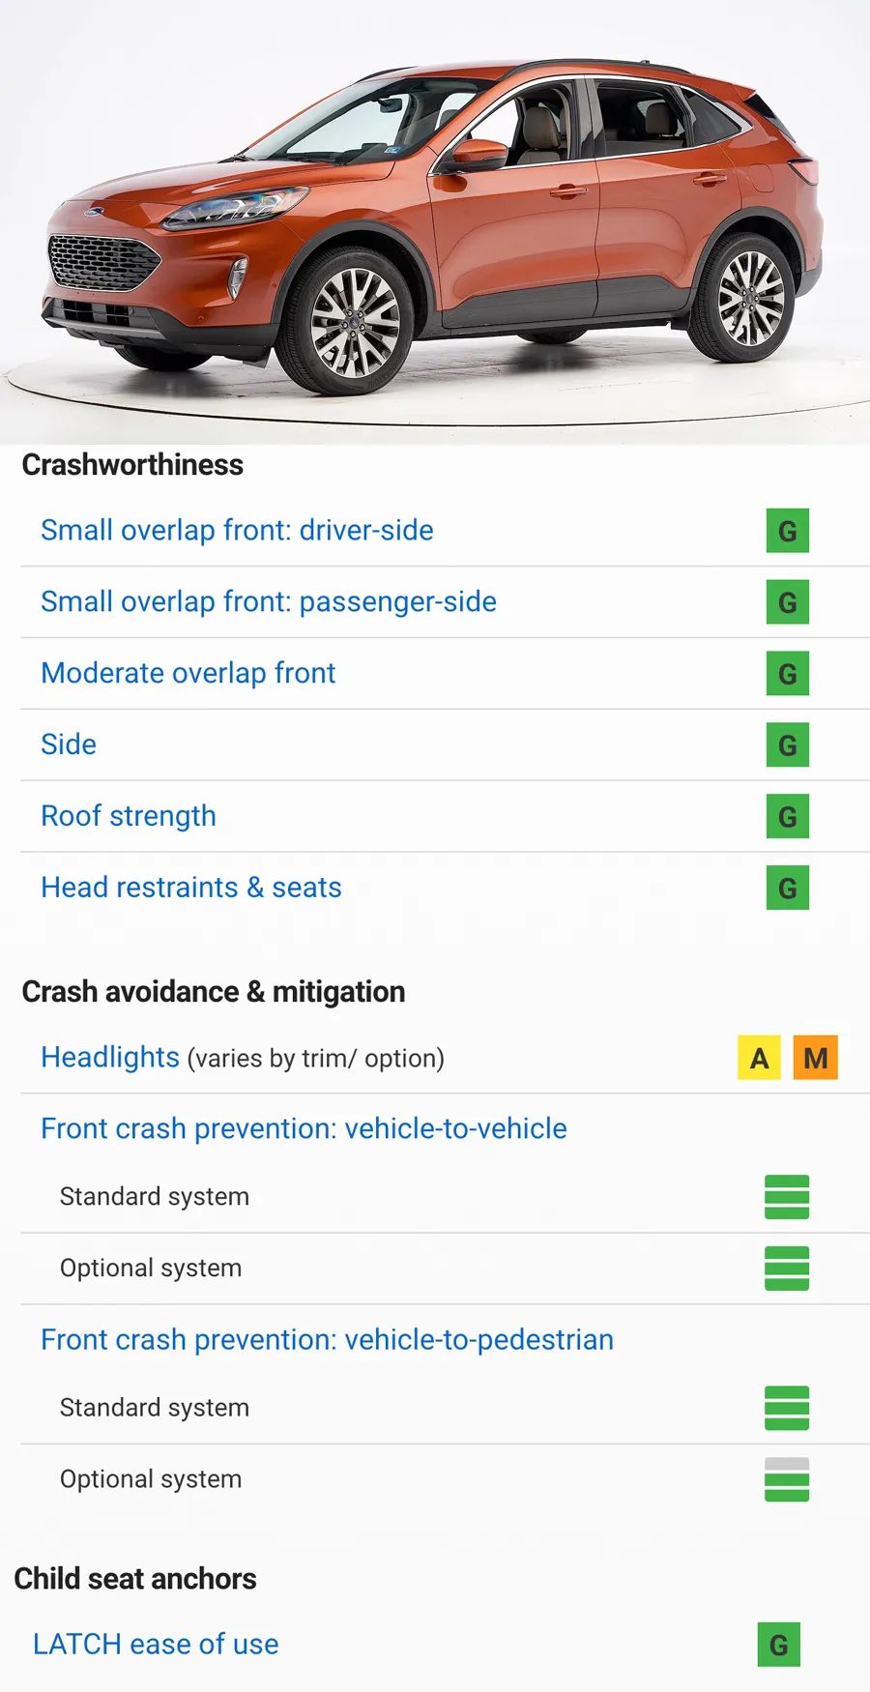The height and width of the screenshot is (1692, 870).
Task: Open Small overlap front: passenger-side details
Action: coord(269,601)
